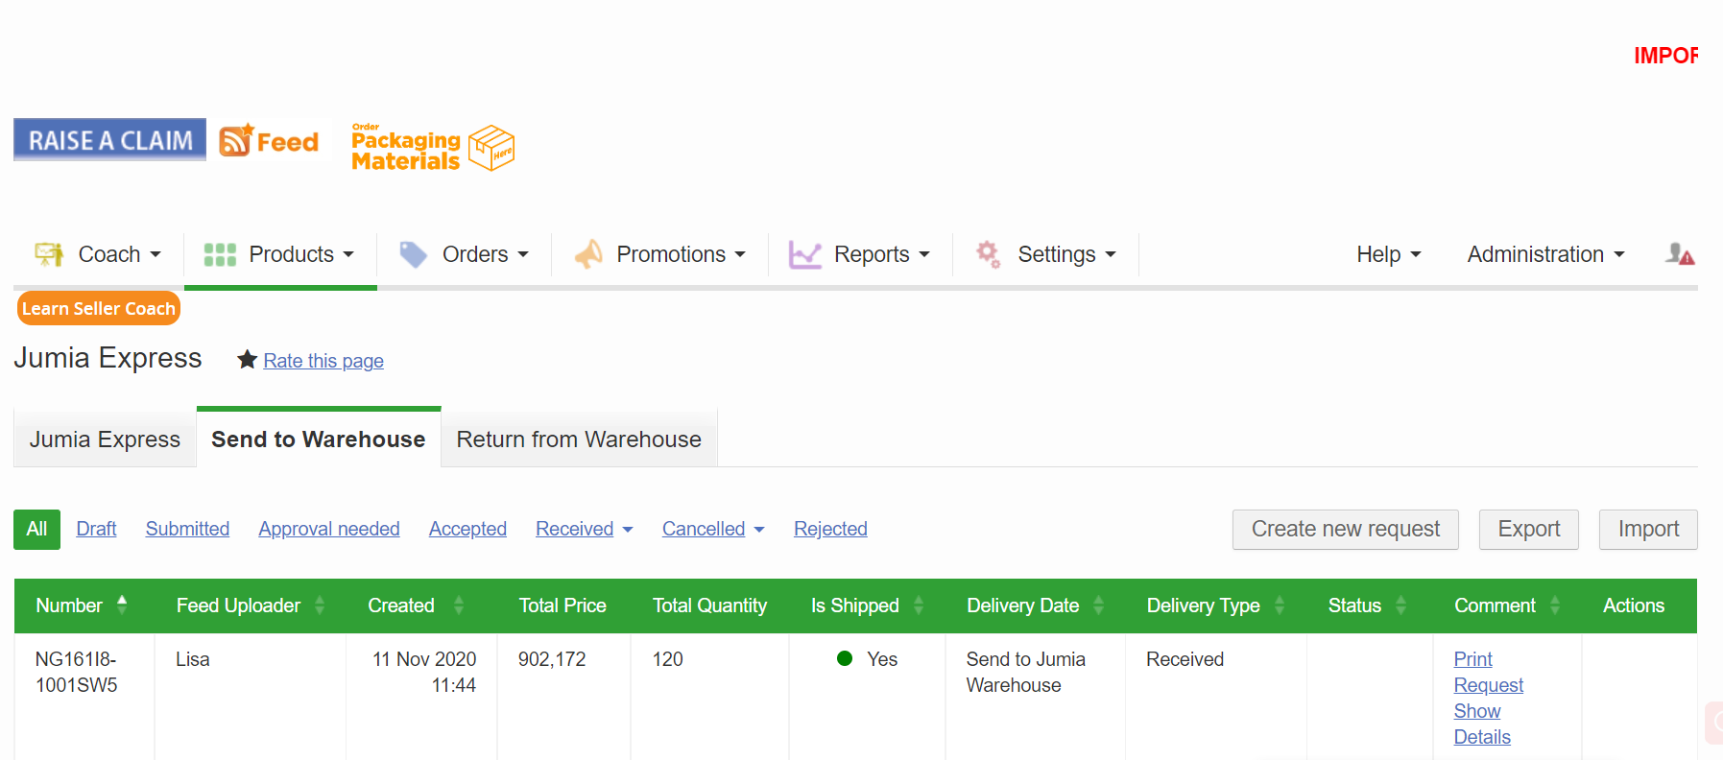This screenshot has height=760, width=1723.
Task: Click the Order Packaging Materials box icon
Action: pyautogui.click(x=491, y=148)
